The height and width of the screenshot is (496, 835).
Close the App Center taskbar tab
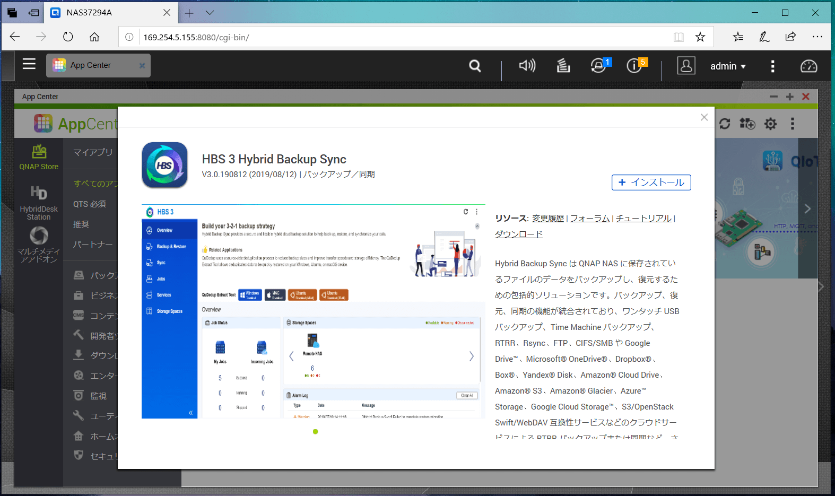coord(142,66)
